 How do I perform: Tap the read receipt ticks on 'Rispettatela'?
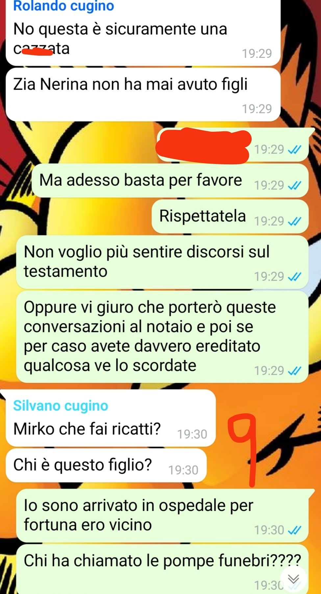click(294, 221)
